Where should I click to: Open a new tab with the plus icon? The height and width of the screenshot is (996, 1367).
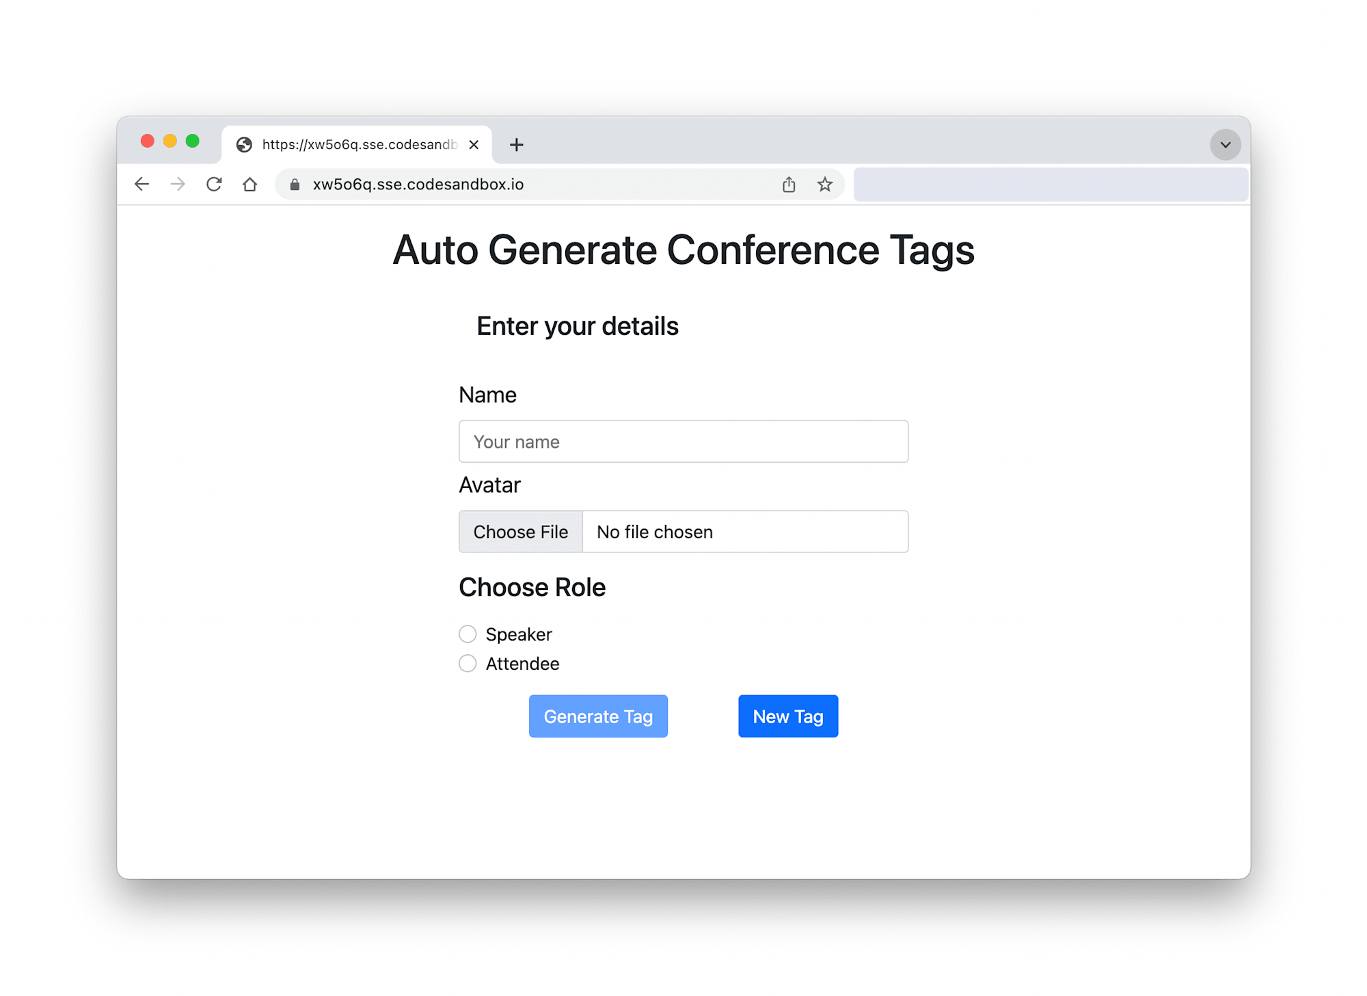(x=517, y=144)
